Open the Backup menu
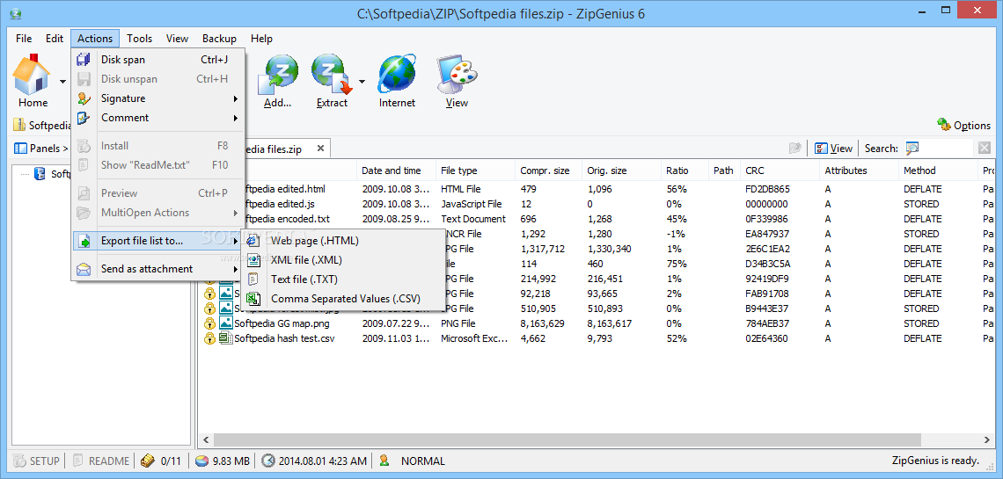The height and width of the screenshot is (479, 1003). (x=219, y=39)
